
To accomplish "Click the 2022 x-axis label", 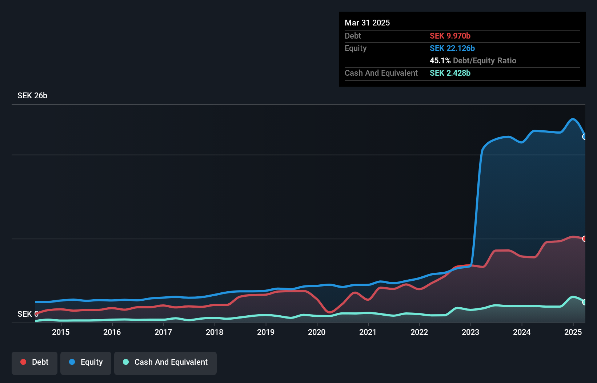I will (x=420, y=332).
